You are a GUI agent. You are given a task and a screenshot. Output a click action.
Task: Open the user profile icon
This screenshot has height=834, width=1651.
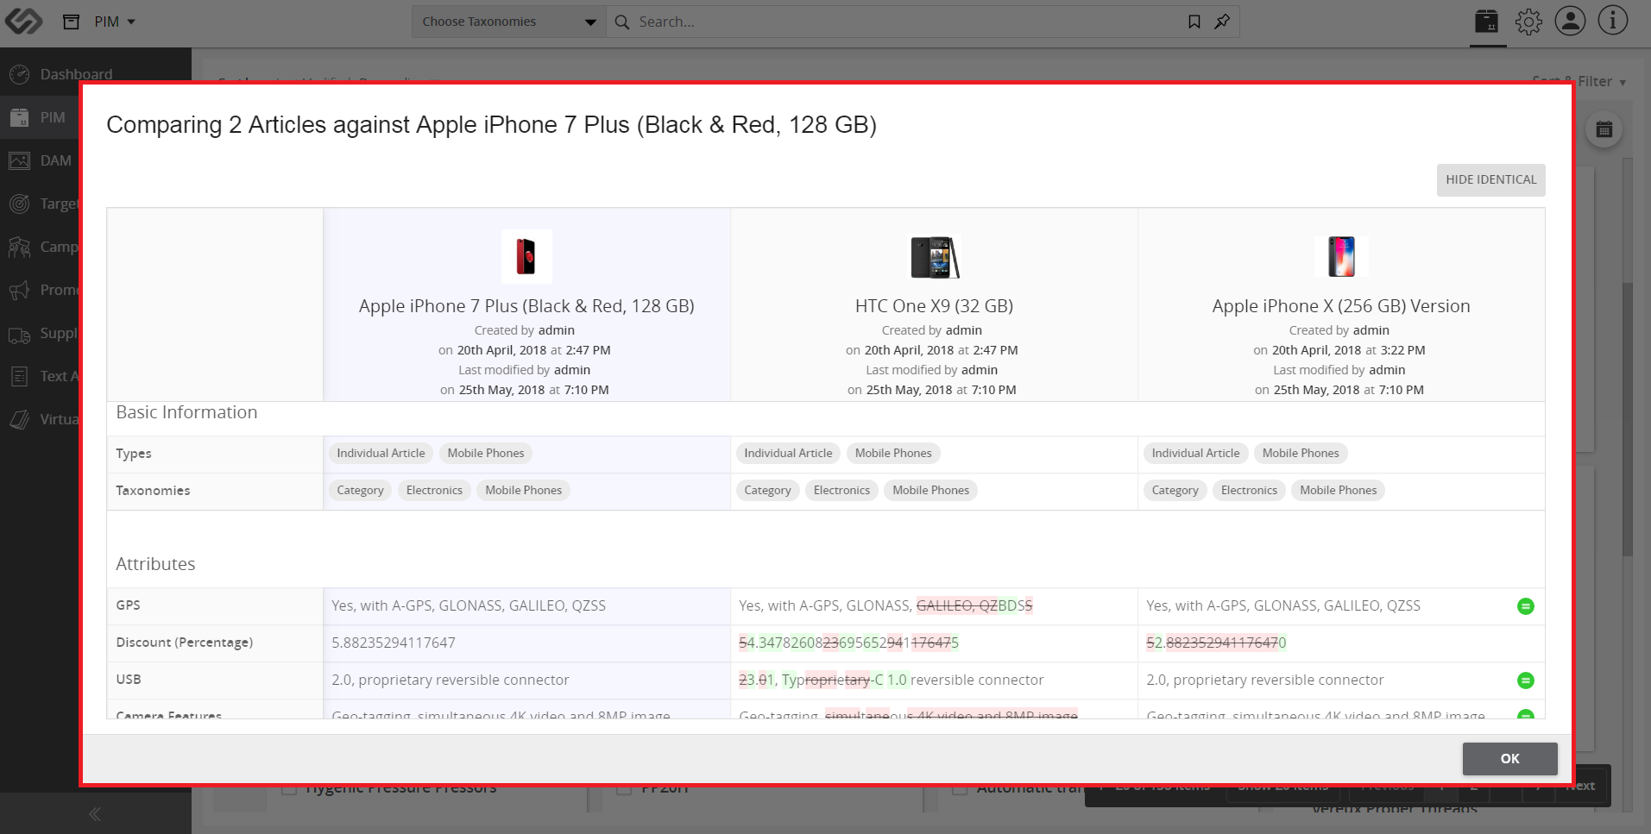[x=1570, y=21]
